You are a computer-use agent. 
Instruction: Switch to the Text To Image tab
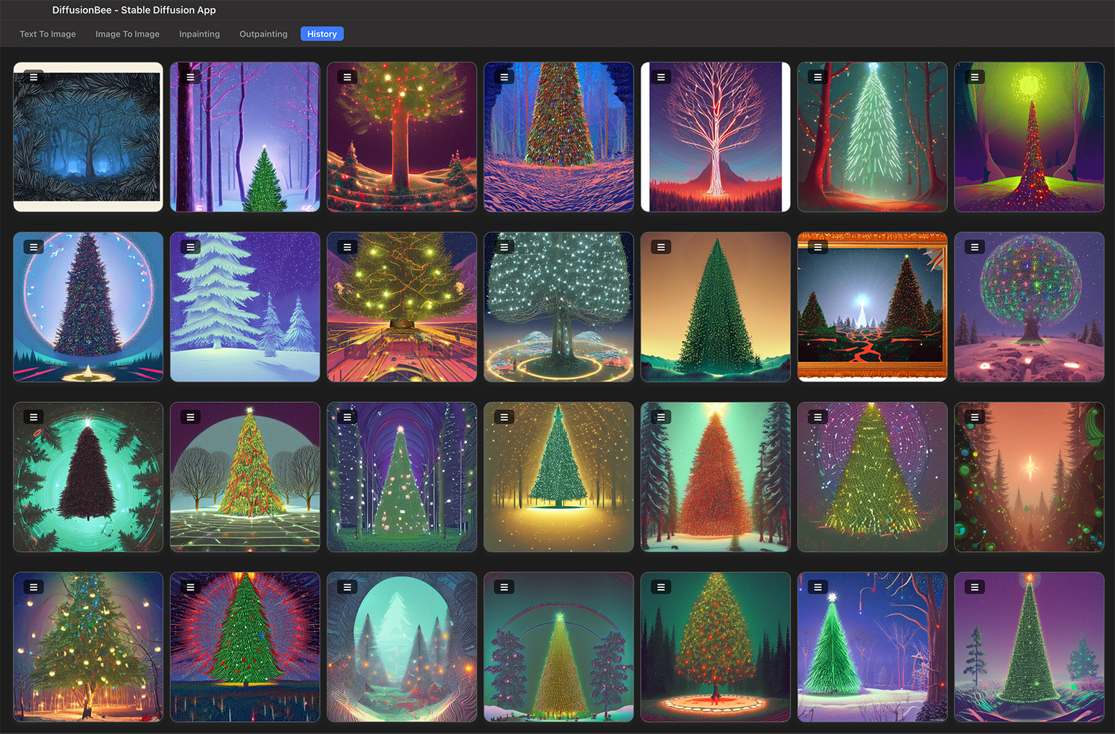click(x=47, y=34)
